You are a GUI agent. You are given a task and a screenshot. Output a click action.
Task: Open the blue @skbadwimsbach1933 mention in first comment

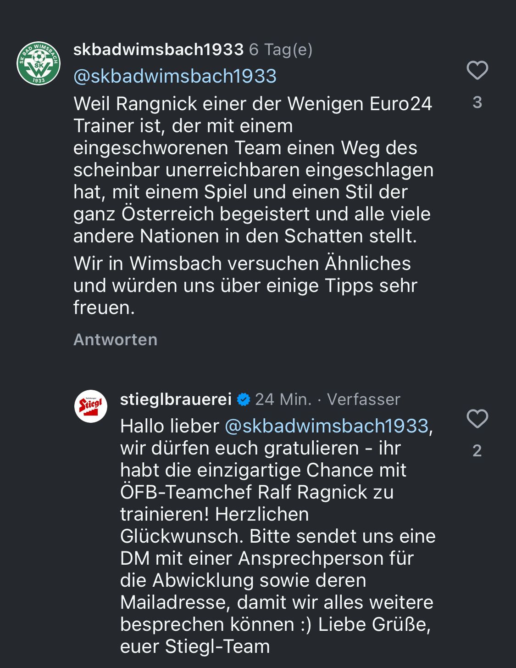(175, 76)
